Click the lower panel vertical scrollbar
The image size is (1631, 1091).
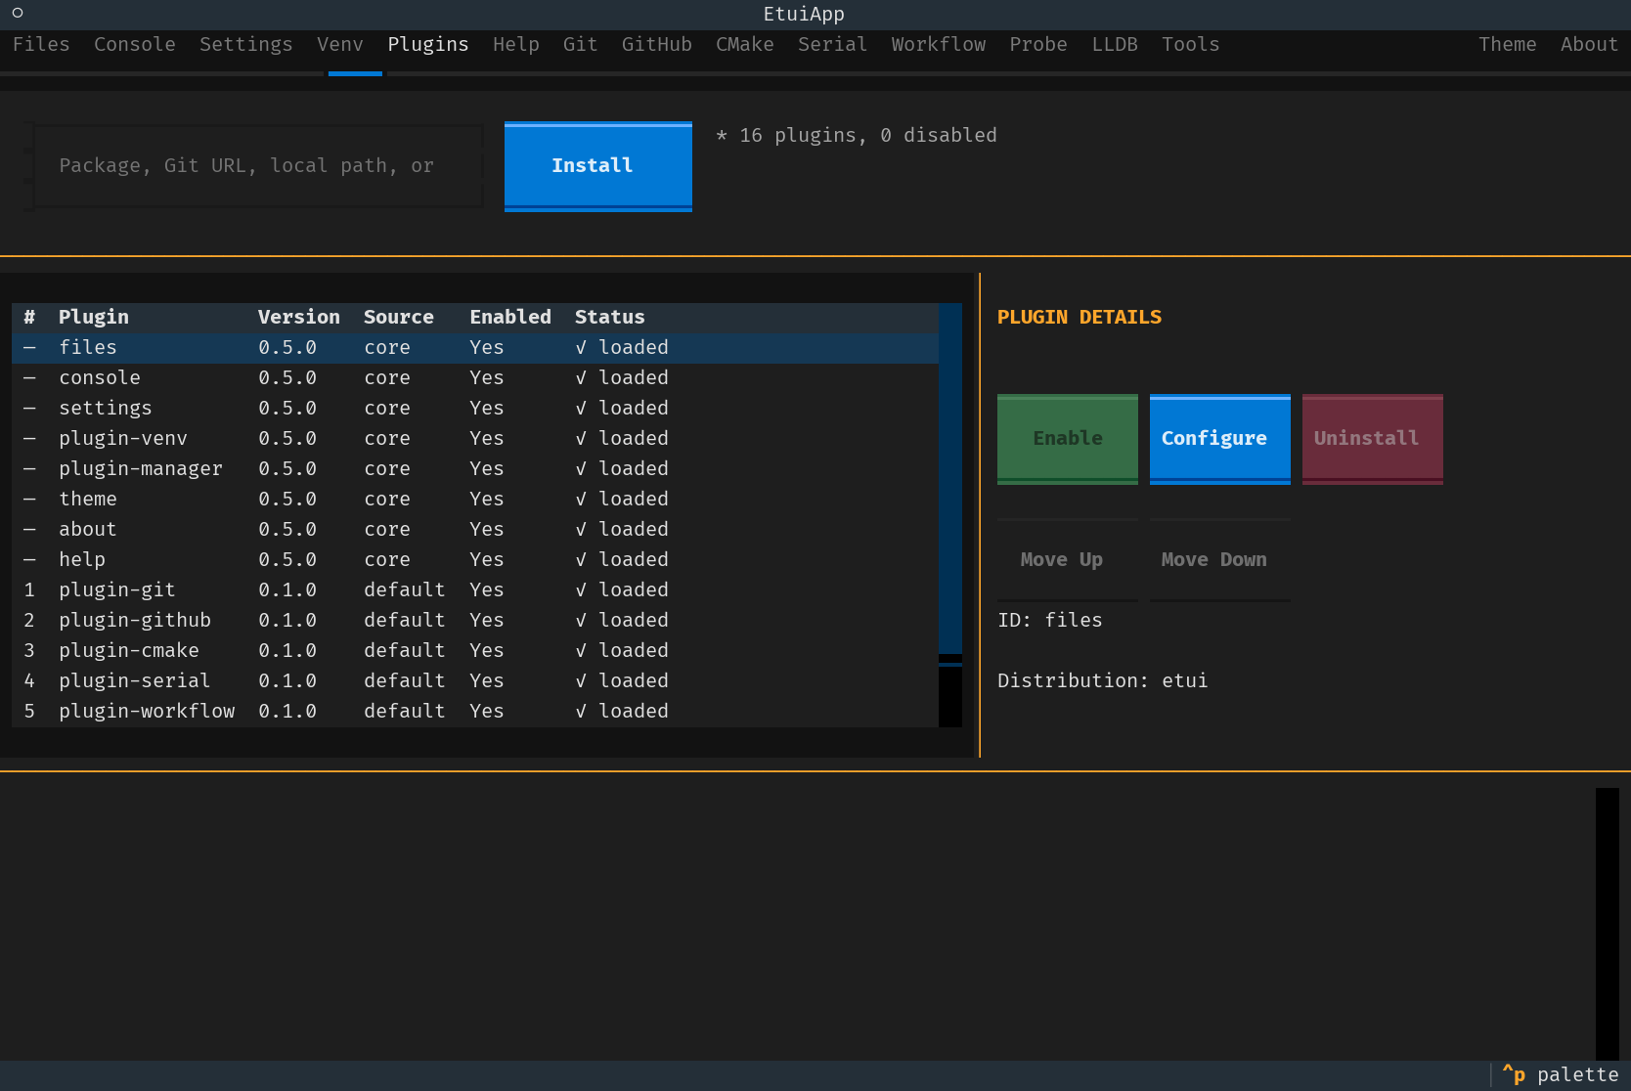click(x=1608, y=924)
